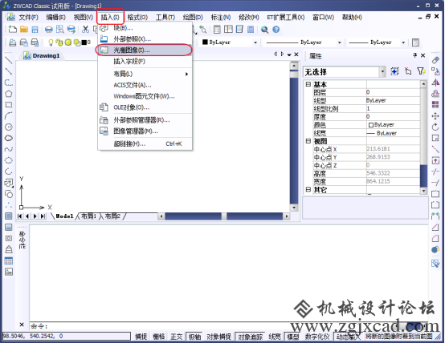Select the Rectangle tool in left toolbar

(x=9, y=105)
